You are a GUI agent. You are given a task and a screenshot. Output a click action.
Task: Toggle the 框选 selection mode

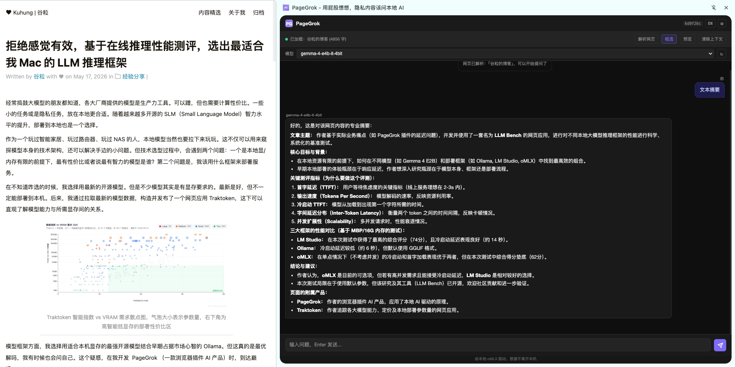669,39
